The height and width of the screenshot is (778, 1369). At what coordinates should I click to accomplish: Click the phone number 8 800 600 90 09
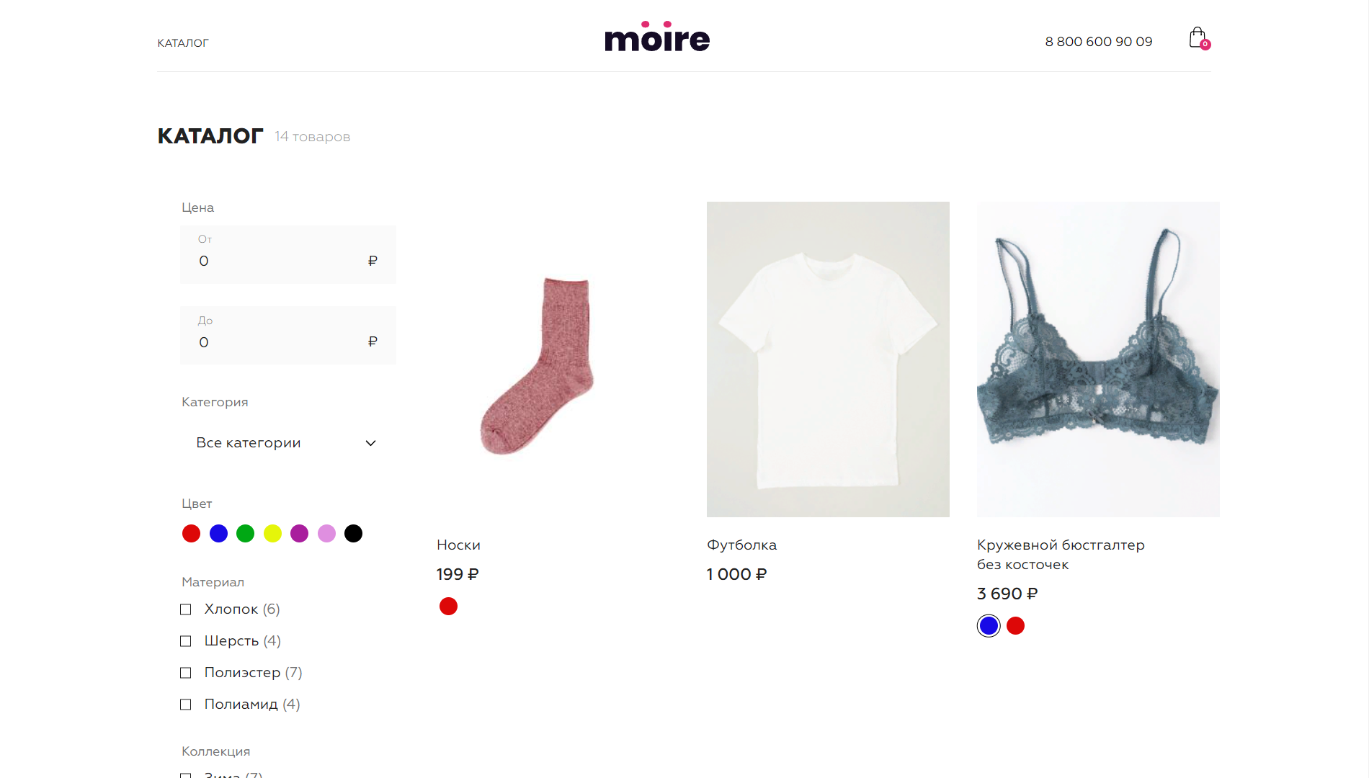1098,41
